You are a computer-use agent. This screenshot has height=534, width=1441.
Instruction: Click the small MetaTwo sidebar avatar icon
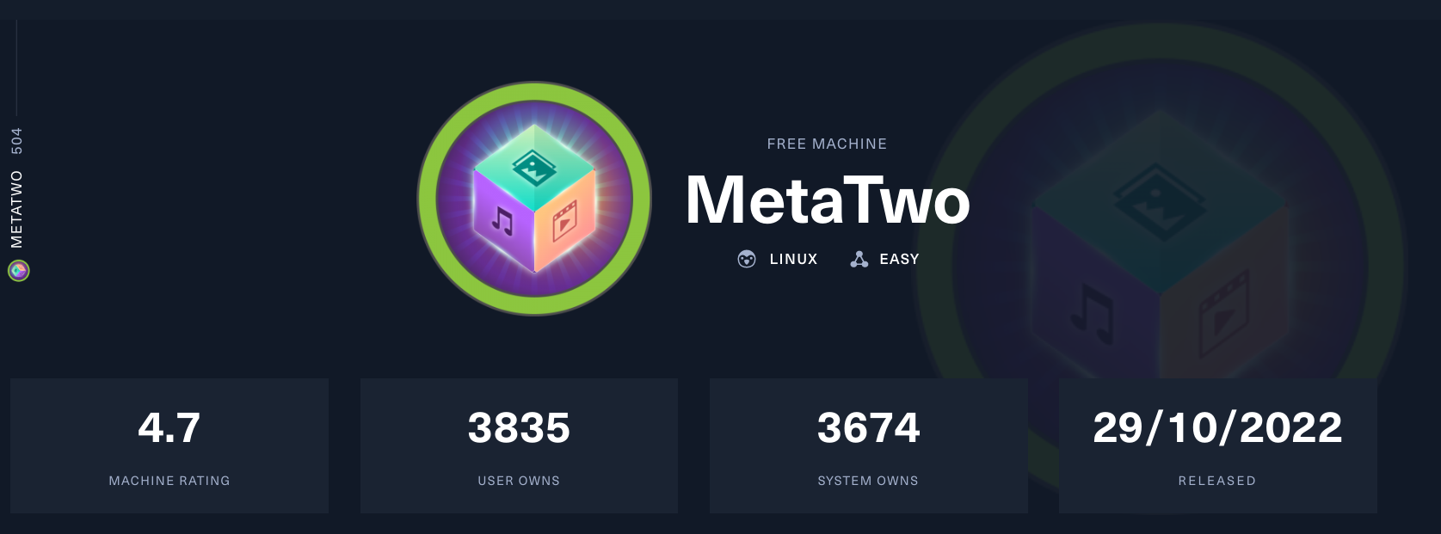coord(19,271)
